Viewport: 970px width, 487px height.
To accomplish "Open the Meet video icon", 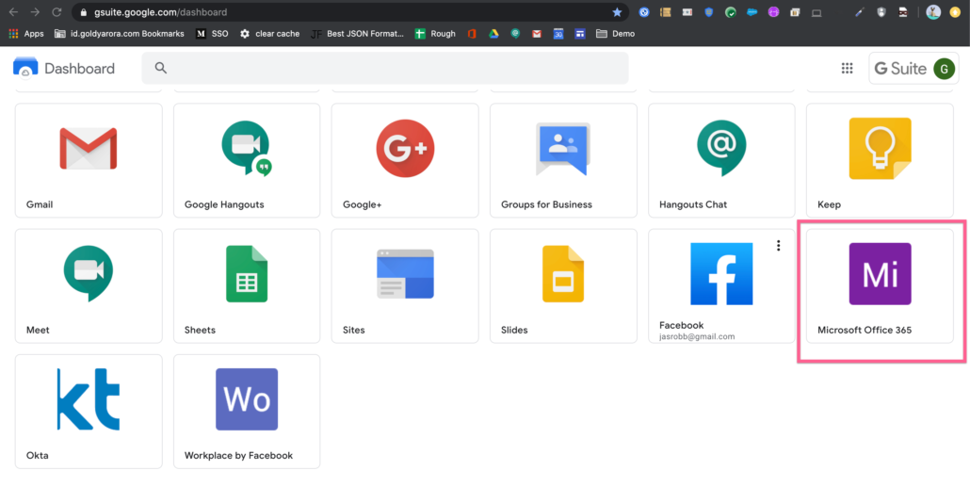I will (89, 273).
